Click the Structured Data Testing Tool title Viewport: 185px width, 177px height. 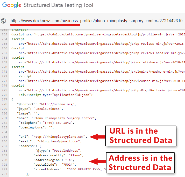click(x=58, y=5)
